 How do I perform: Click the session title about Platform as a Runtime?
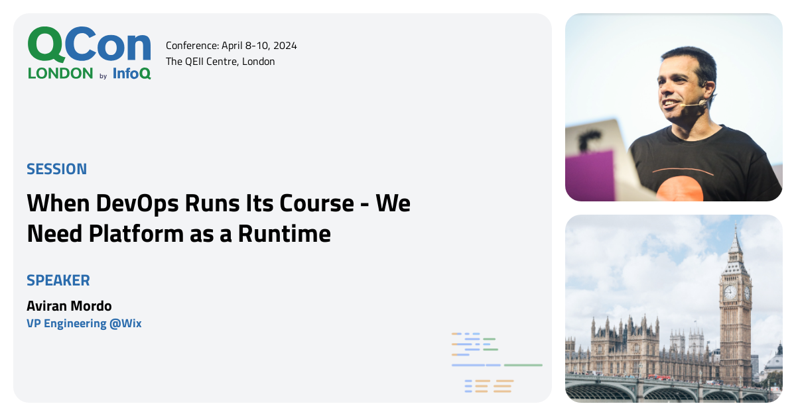coord(218,218)
